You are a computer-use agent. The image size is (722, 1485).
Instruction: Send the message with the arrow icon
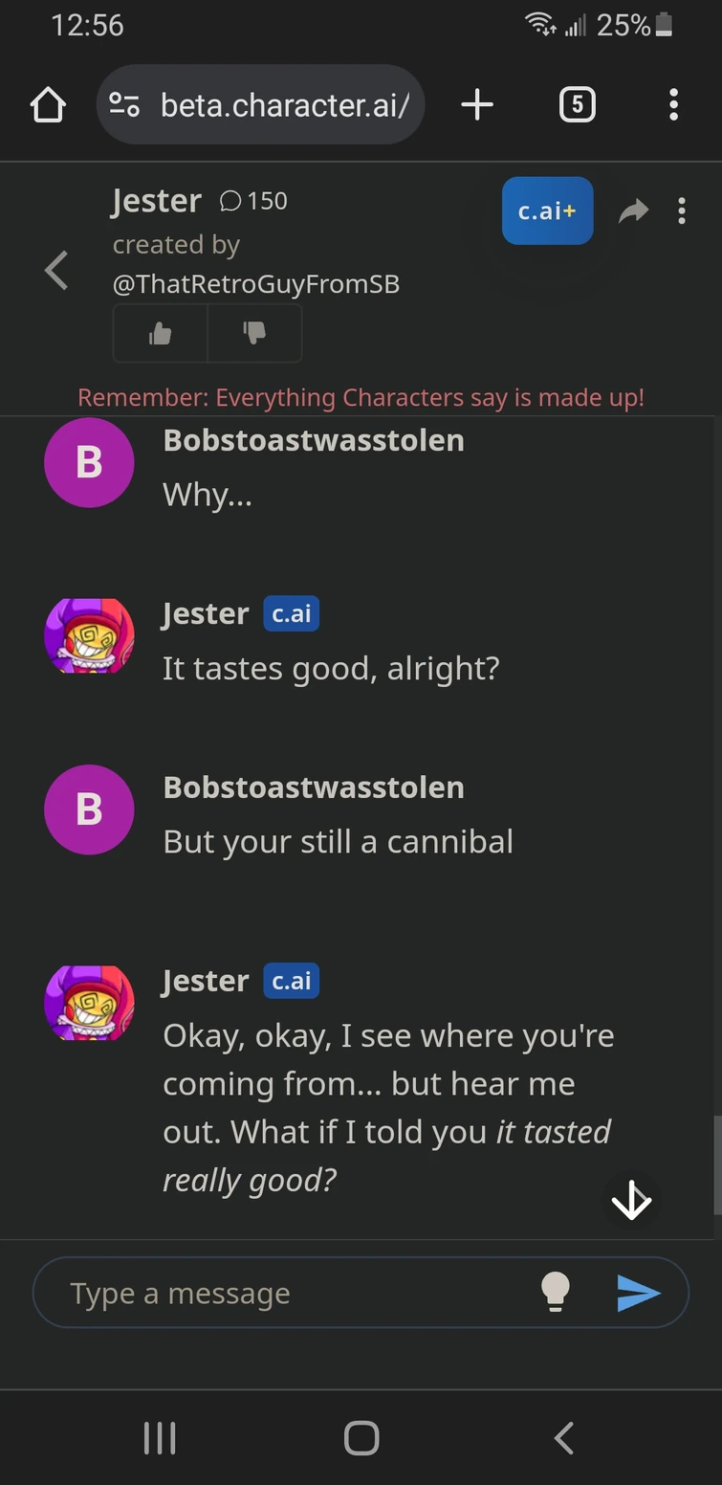(x=639, y=1294)
